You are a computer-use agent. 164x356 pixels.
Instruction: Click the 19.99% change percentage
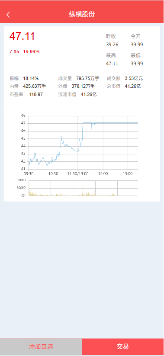[x=31, y=52]
